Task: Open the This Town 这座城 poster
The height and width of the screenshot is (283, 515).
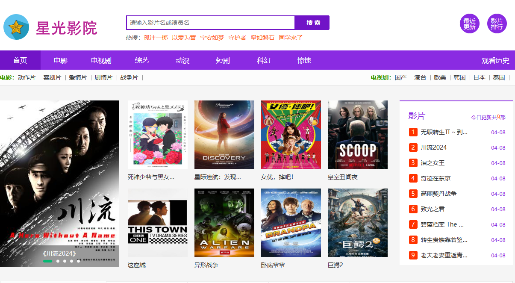Action: [x=158, y=223]
